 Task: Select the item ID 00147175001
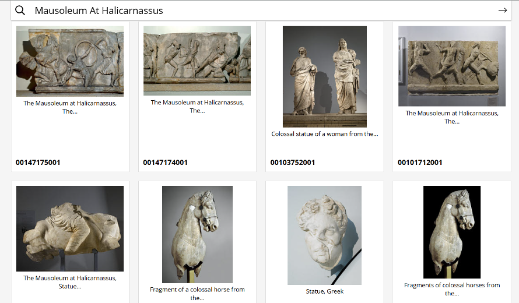38,163
